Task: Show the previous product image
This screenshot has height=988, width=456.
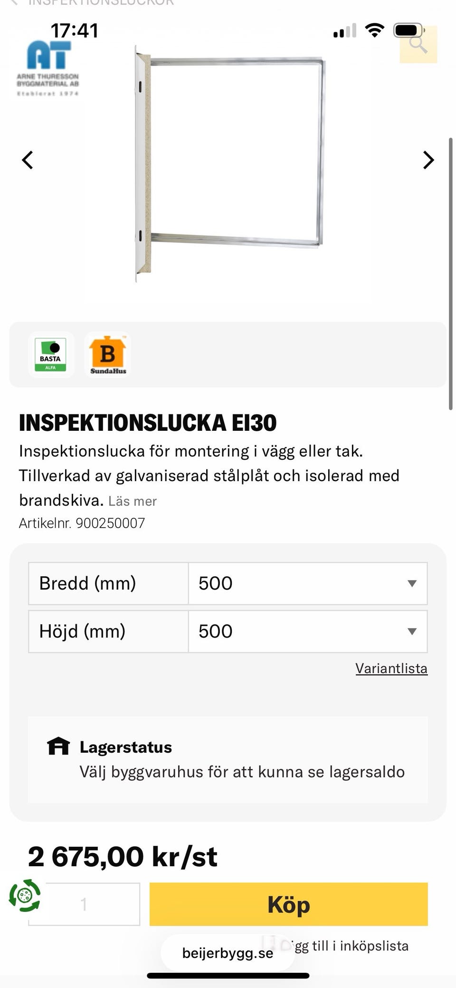Action: [28, 160]
